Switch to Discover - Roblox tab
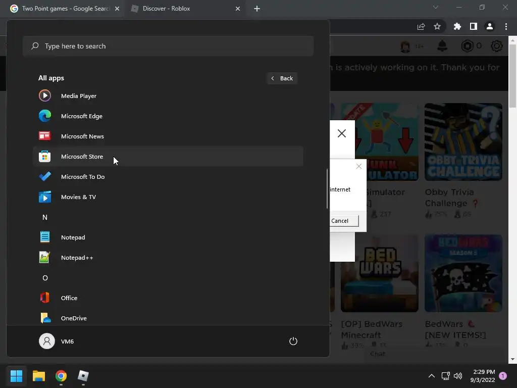 point(166,9)
